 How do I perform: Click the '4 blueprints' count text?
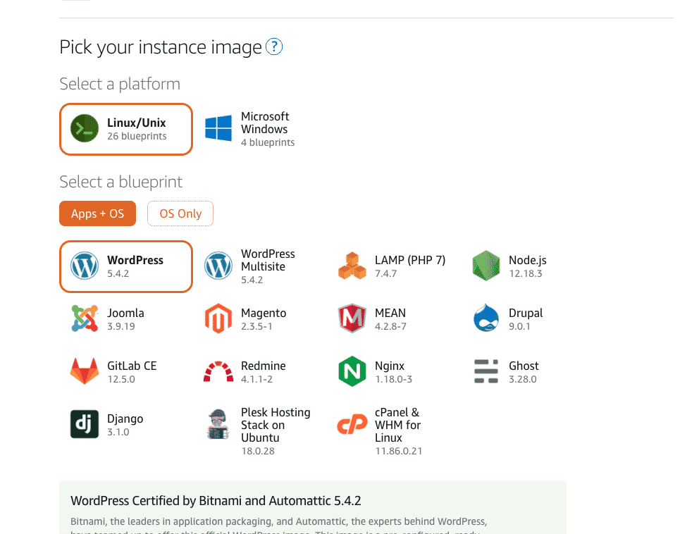tap(268, 142)
